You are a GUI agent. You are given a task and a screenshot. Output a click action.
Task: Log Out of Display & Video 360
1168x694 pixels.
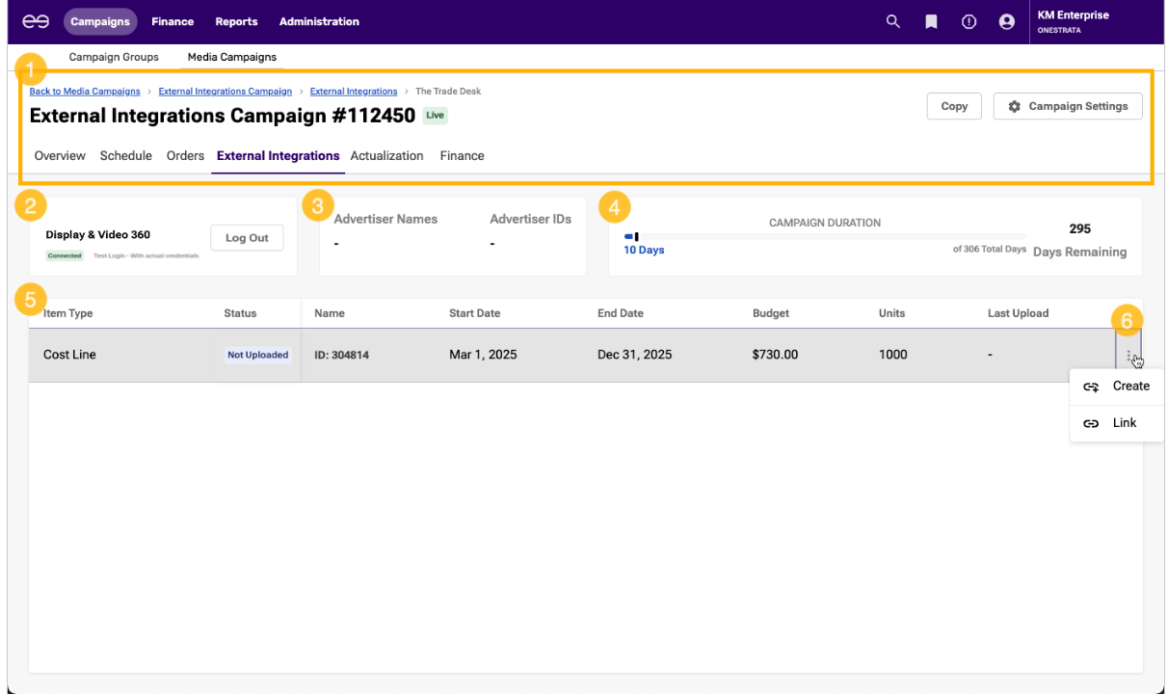(247, 238)
